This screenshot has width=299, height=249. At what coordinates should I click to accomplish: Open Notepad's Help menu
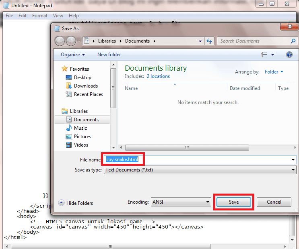pyautogui.click(x=74, y=16)
